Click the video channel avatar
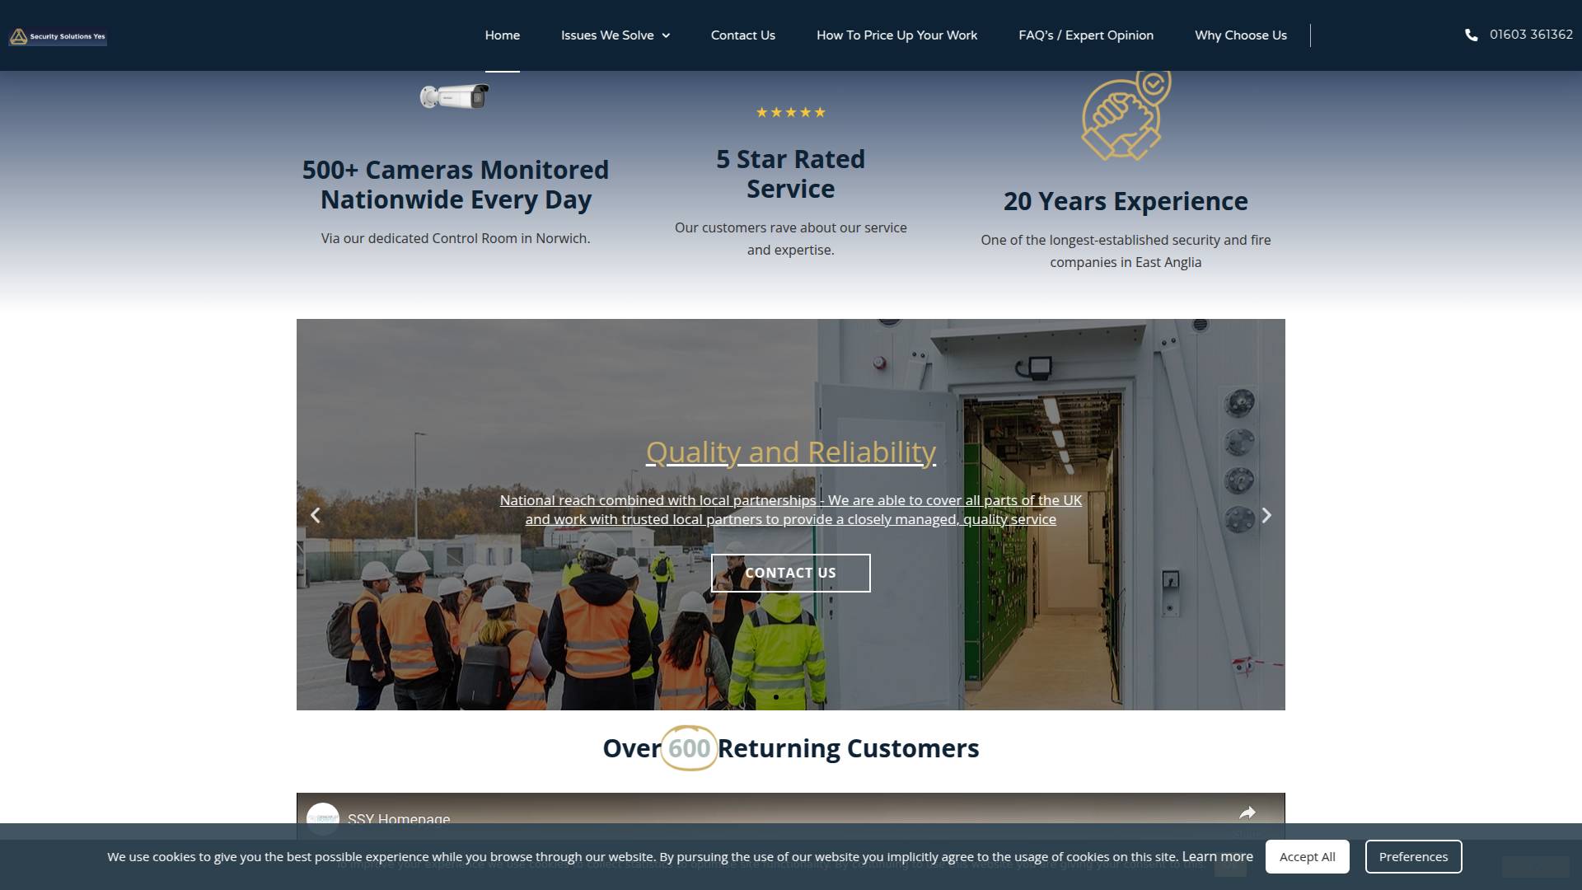The height and width of the screenshot is (890, 1582). click(324, 820)
